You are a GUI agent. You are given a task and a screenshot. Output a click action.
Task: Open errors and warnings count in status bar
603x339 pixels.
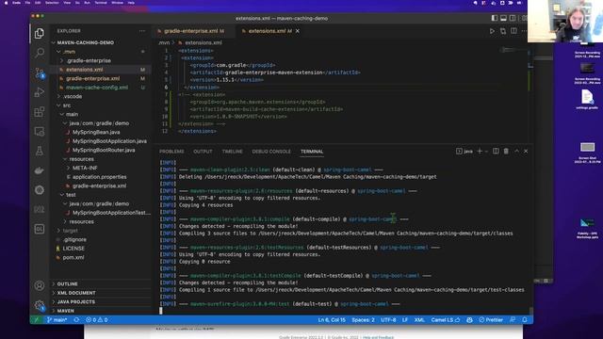tap(96, 320)
